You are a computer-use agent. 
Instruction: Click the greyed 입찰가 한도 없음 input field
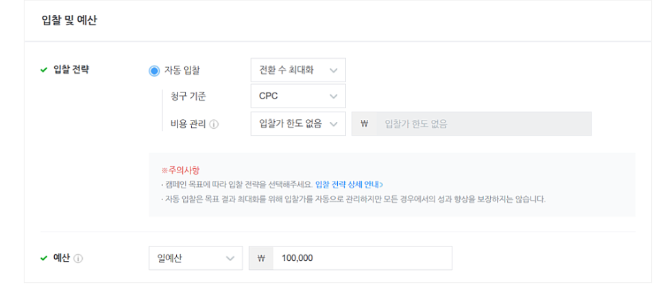click(x=484, y=124)
